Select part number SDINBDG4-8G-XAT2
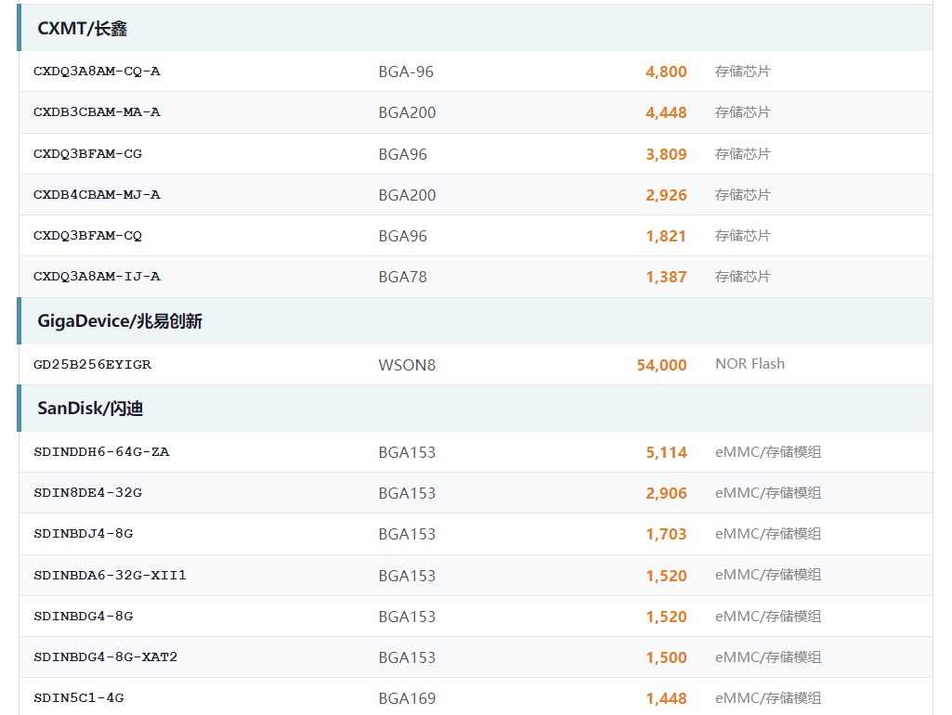Screen dimensions: 952x715 pos(105,657)
